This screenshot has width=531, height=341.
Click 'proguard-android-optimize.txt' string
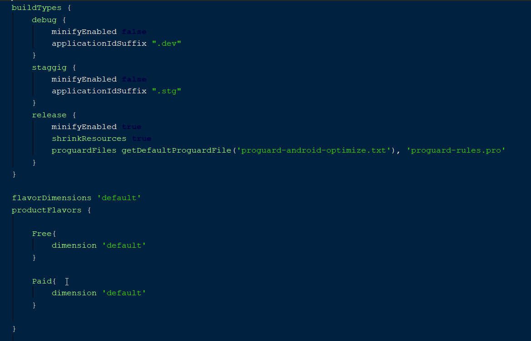pos(314,150)
